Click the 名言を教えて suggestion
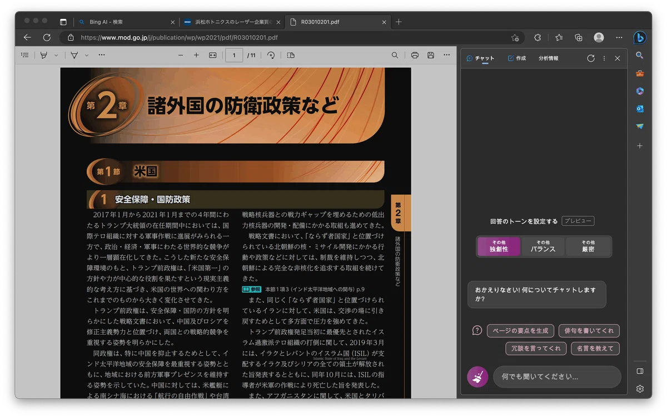 (x=595, y=349)
